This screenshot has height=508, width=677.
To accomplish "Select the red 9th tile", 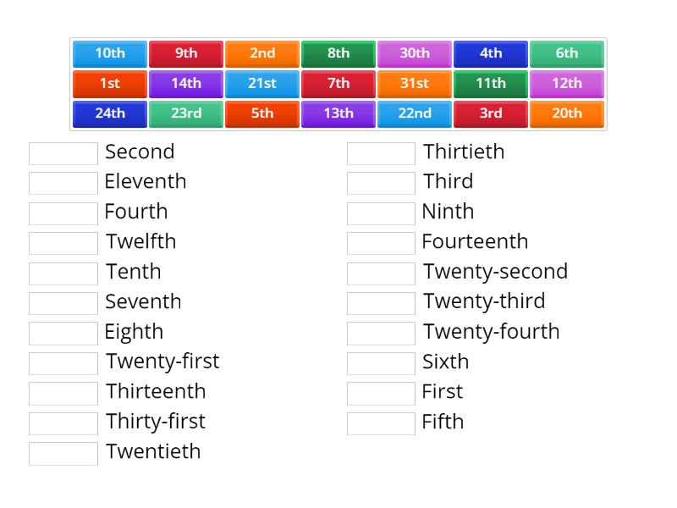I will point(185,53).
